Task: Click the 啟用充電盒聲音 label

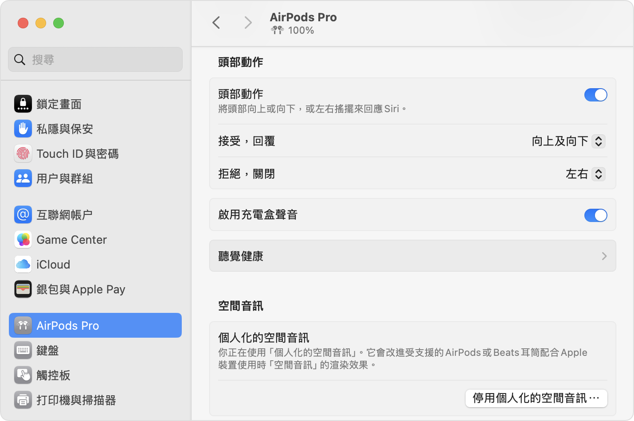Action: tap(258, 215)
